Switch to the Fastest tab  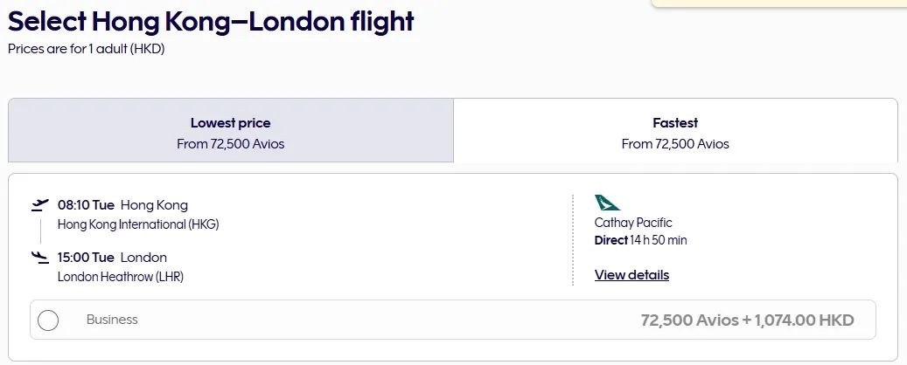point(675,131)
